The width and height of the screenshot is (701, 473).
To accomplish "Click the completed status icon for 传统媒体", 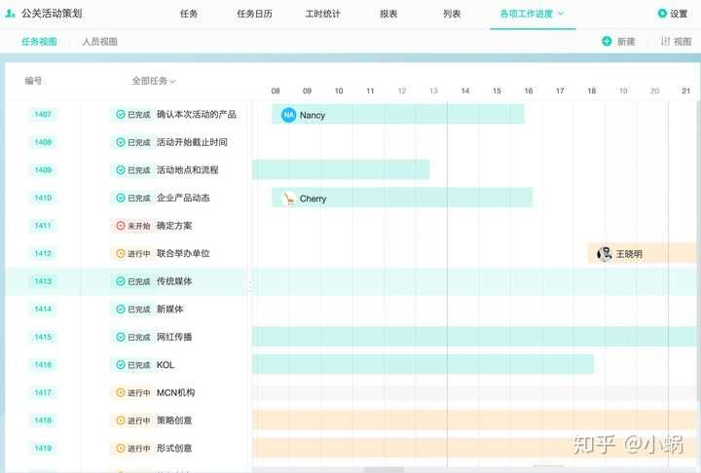I will point(121,281).
